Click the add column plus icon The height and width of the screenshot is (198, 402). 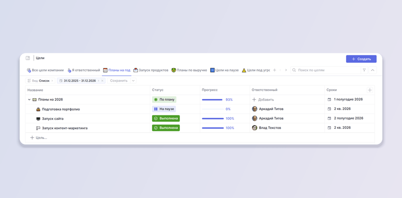coord(370,90)
